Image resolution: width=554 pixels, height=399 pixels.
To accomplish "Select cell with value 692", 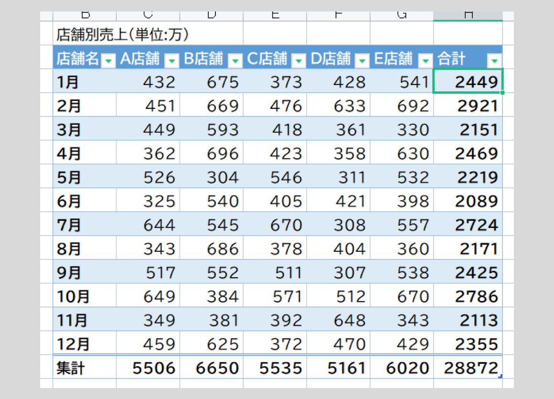I will [x=402, y=105].
